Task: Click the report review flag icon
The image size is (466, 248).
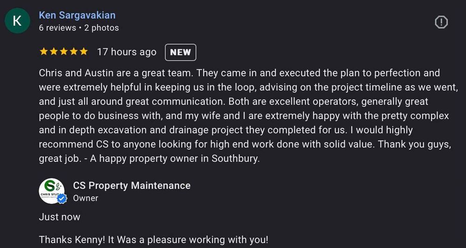Action: coord(441,22)
